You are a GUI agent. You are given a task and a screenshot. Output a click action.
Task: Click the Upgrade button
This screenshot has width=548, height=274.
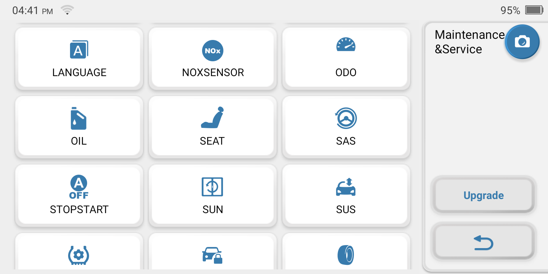484,195
